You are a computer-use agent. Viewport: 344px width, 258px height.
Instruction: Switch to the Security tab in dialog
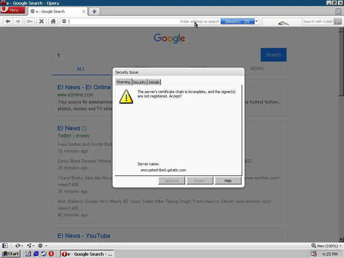[139, 82]
